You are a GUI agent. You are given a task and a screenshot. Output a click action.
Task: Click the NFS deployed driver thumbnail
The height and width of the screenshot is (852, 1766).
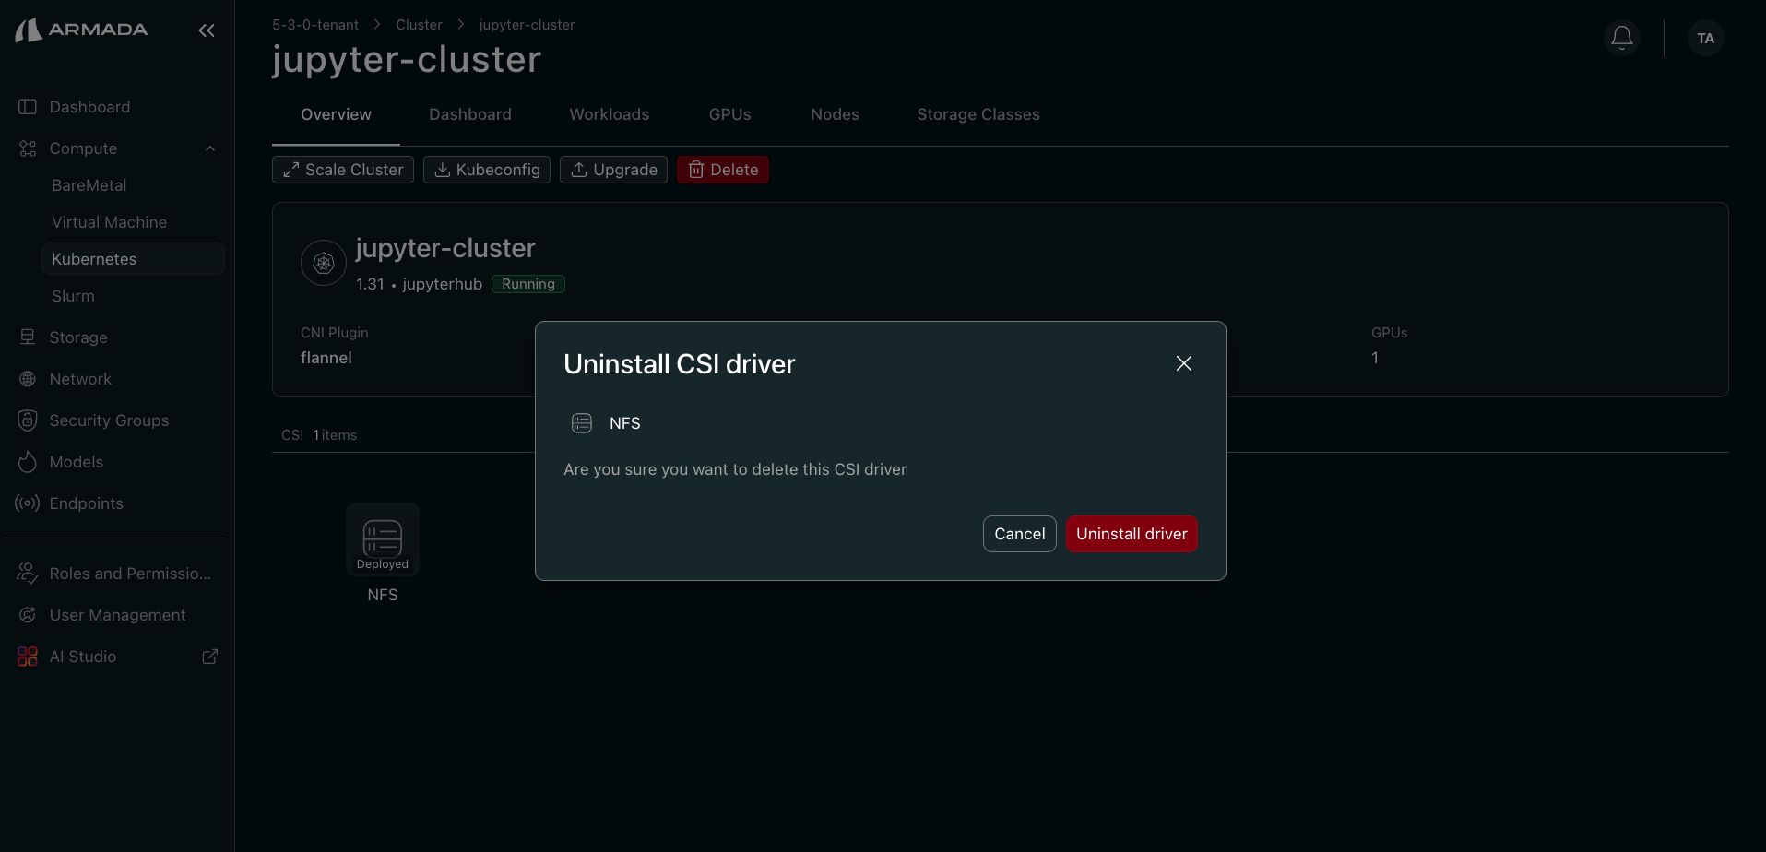click(x=382, y=538)
